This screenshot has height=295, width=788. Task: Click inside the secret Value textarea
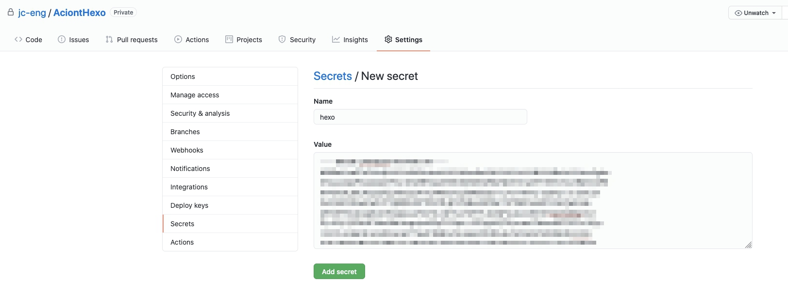(533, 201)
